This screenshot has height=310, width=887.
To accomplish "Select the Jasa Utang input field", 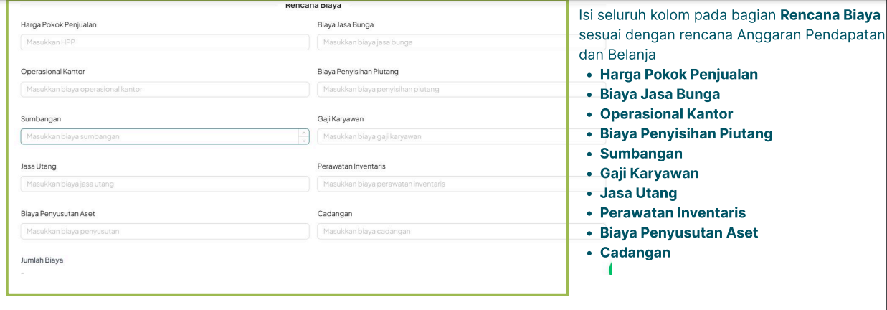I will (x=165, y=184).
